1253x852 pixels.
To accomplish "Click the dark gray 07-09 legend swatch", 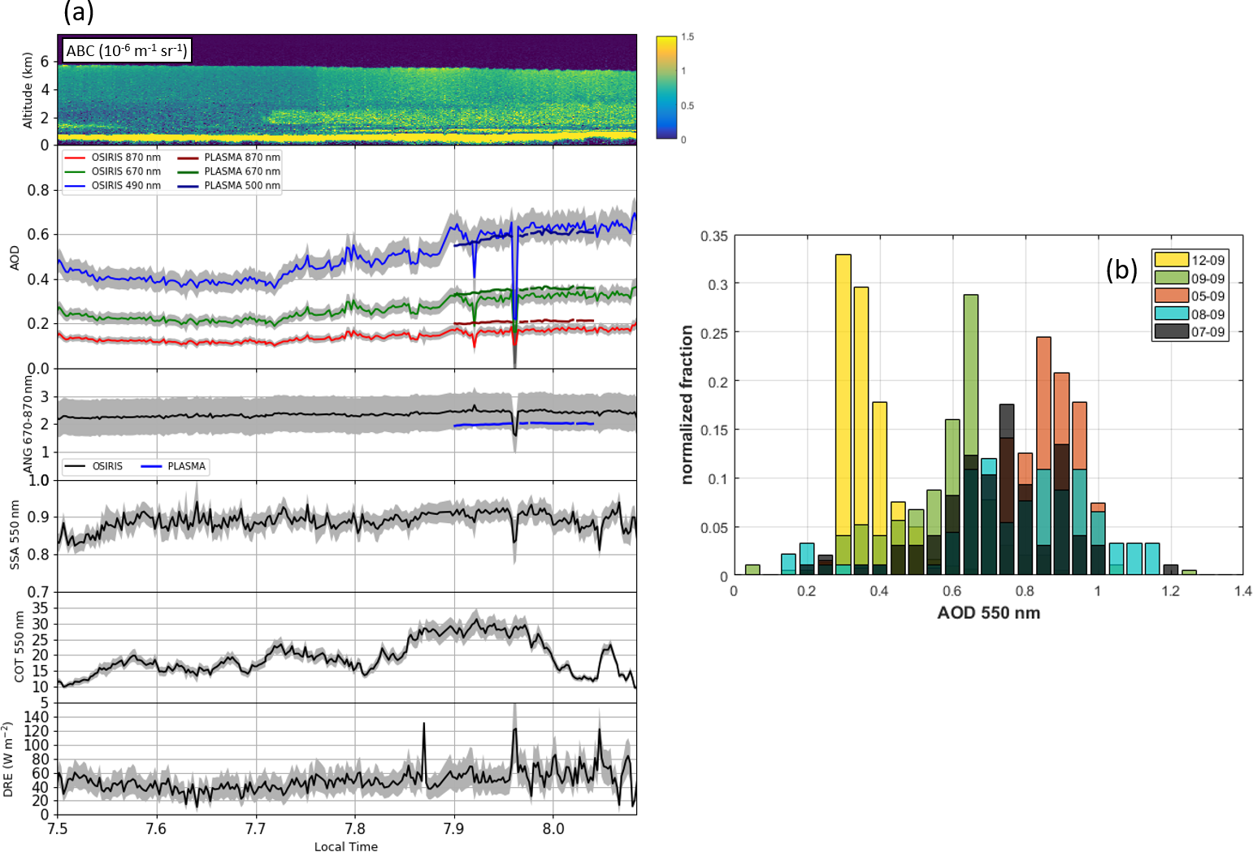I will (1171, 331).
